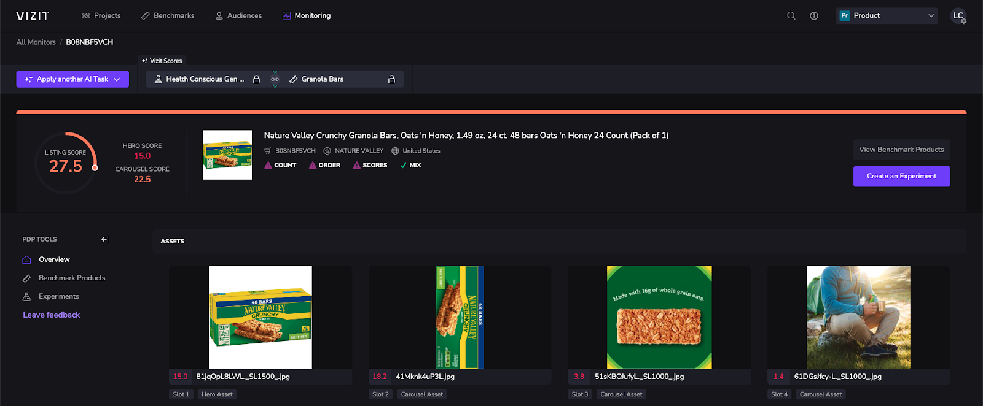This screenshot has width=983, height=406.
Task: Click the 1.4 score badge
Action: (778, 377)
